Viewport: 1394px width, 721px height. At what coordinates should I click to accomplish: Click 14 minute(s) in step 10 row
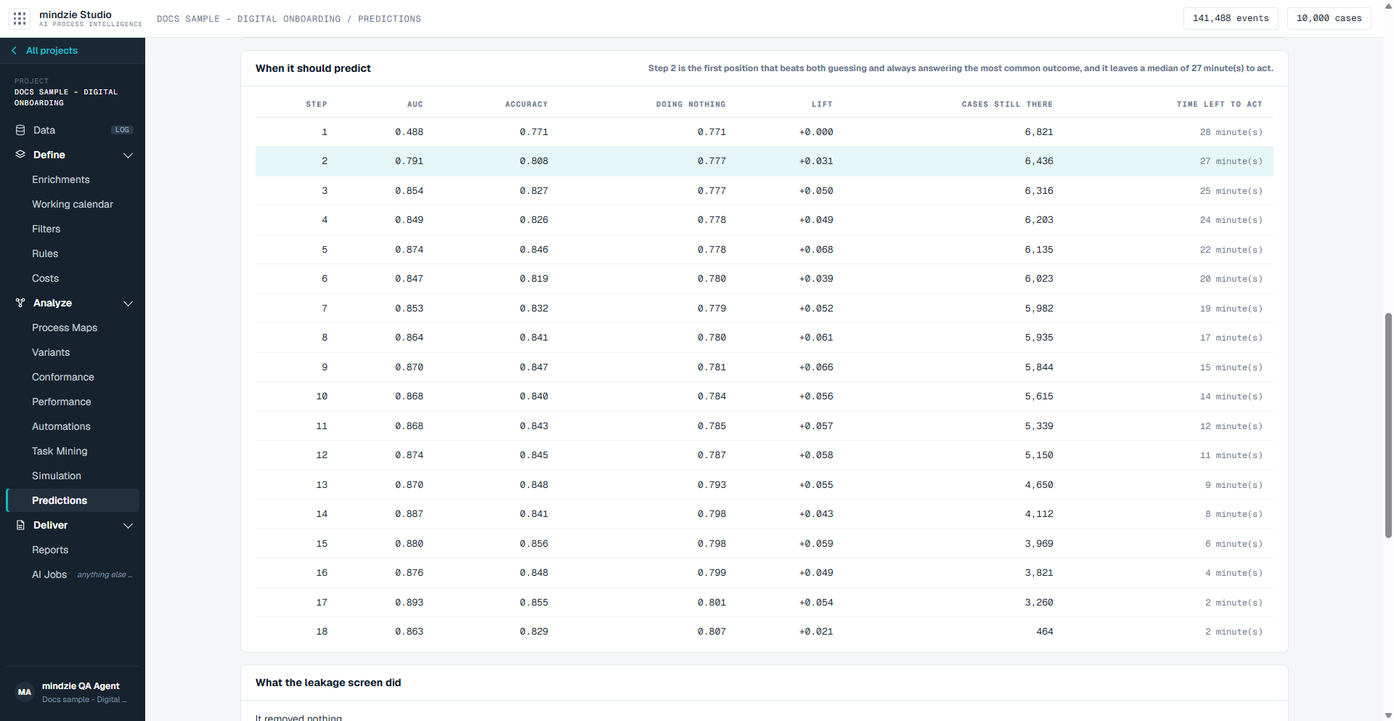(1231, 396)
